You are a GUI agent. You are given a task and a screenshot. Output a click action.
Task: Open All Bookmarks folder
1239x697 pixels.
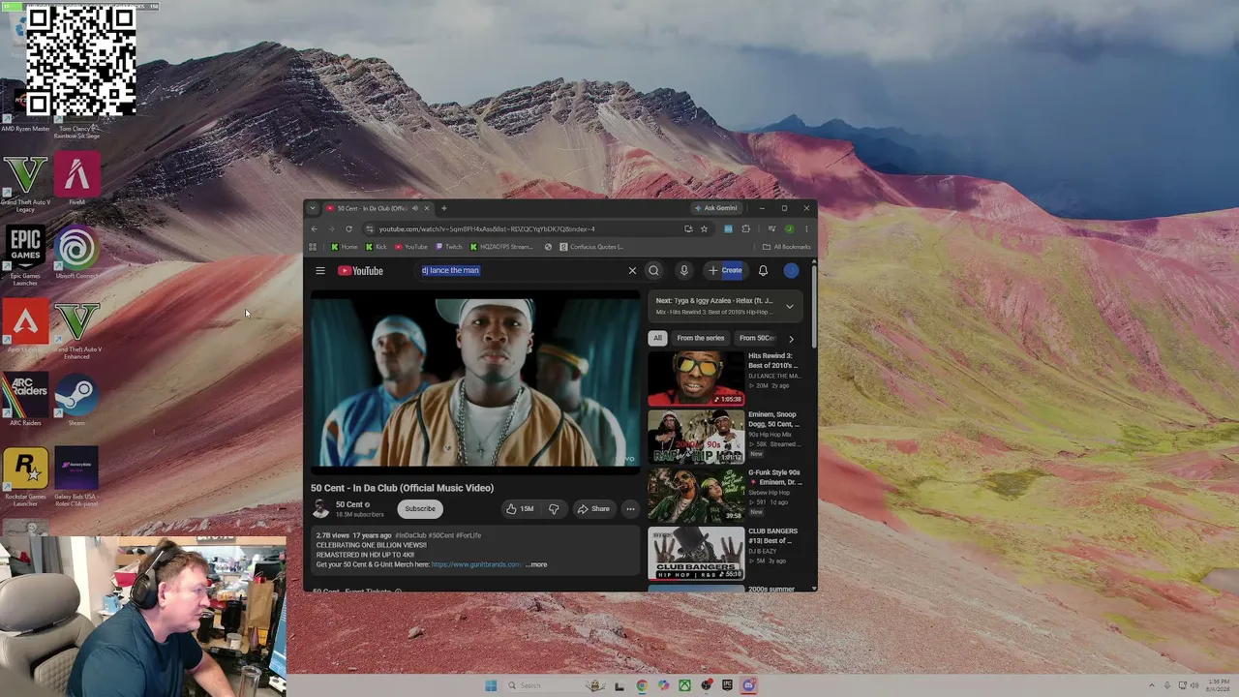(786, 247)
